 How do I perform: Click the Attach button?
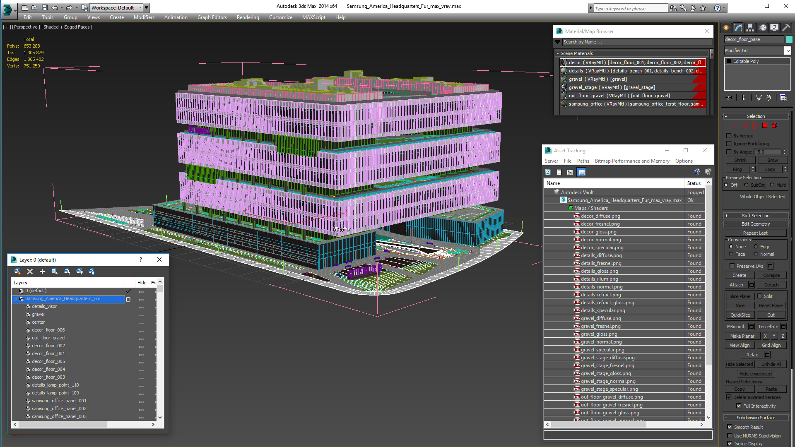(736, 285)
